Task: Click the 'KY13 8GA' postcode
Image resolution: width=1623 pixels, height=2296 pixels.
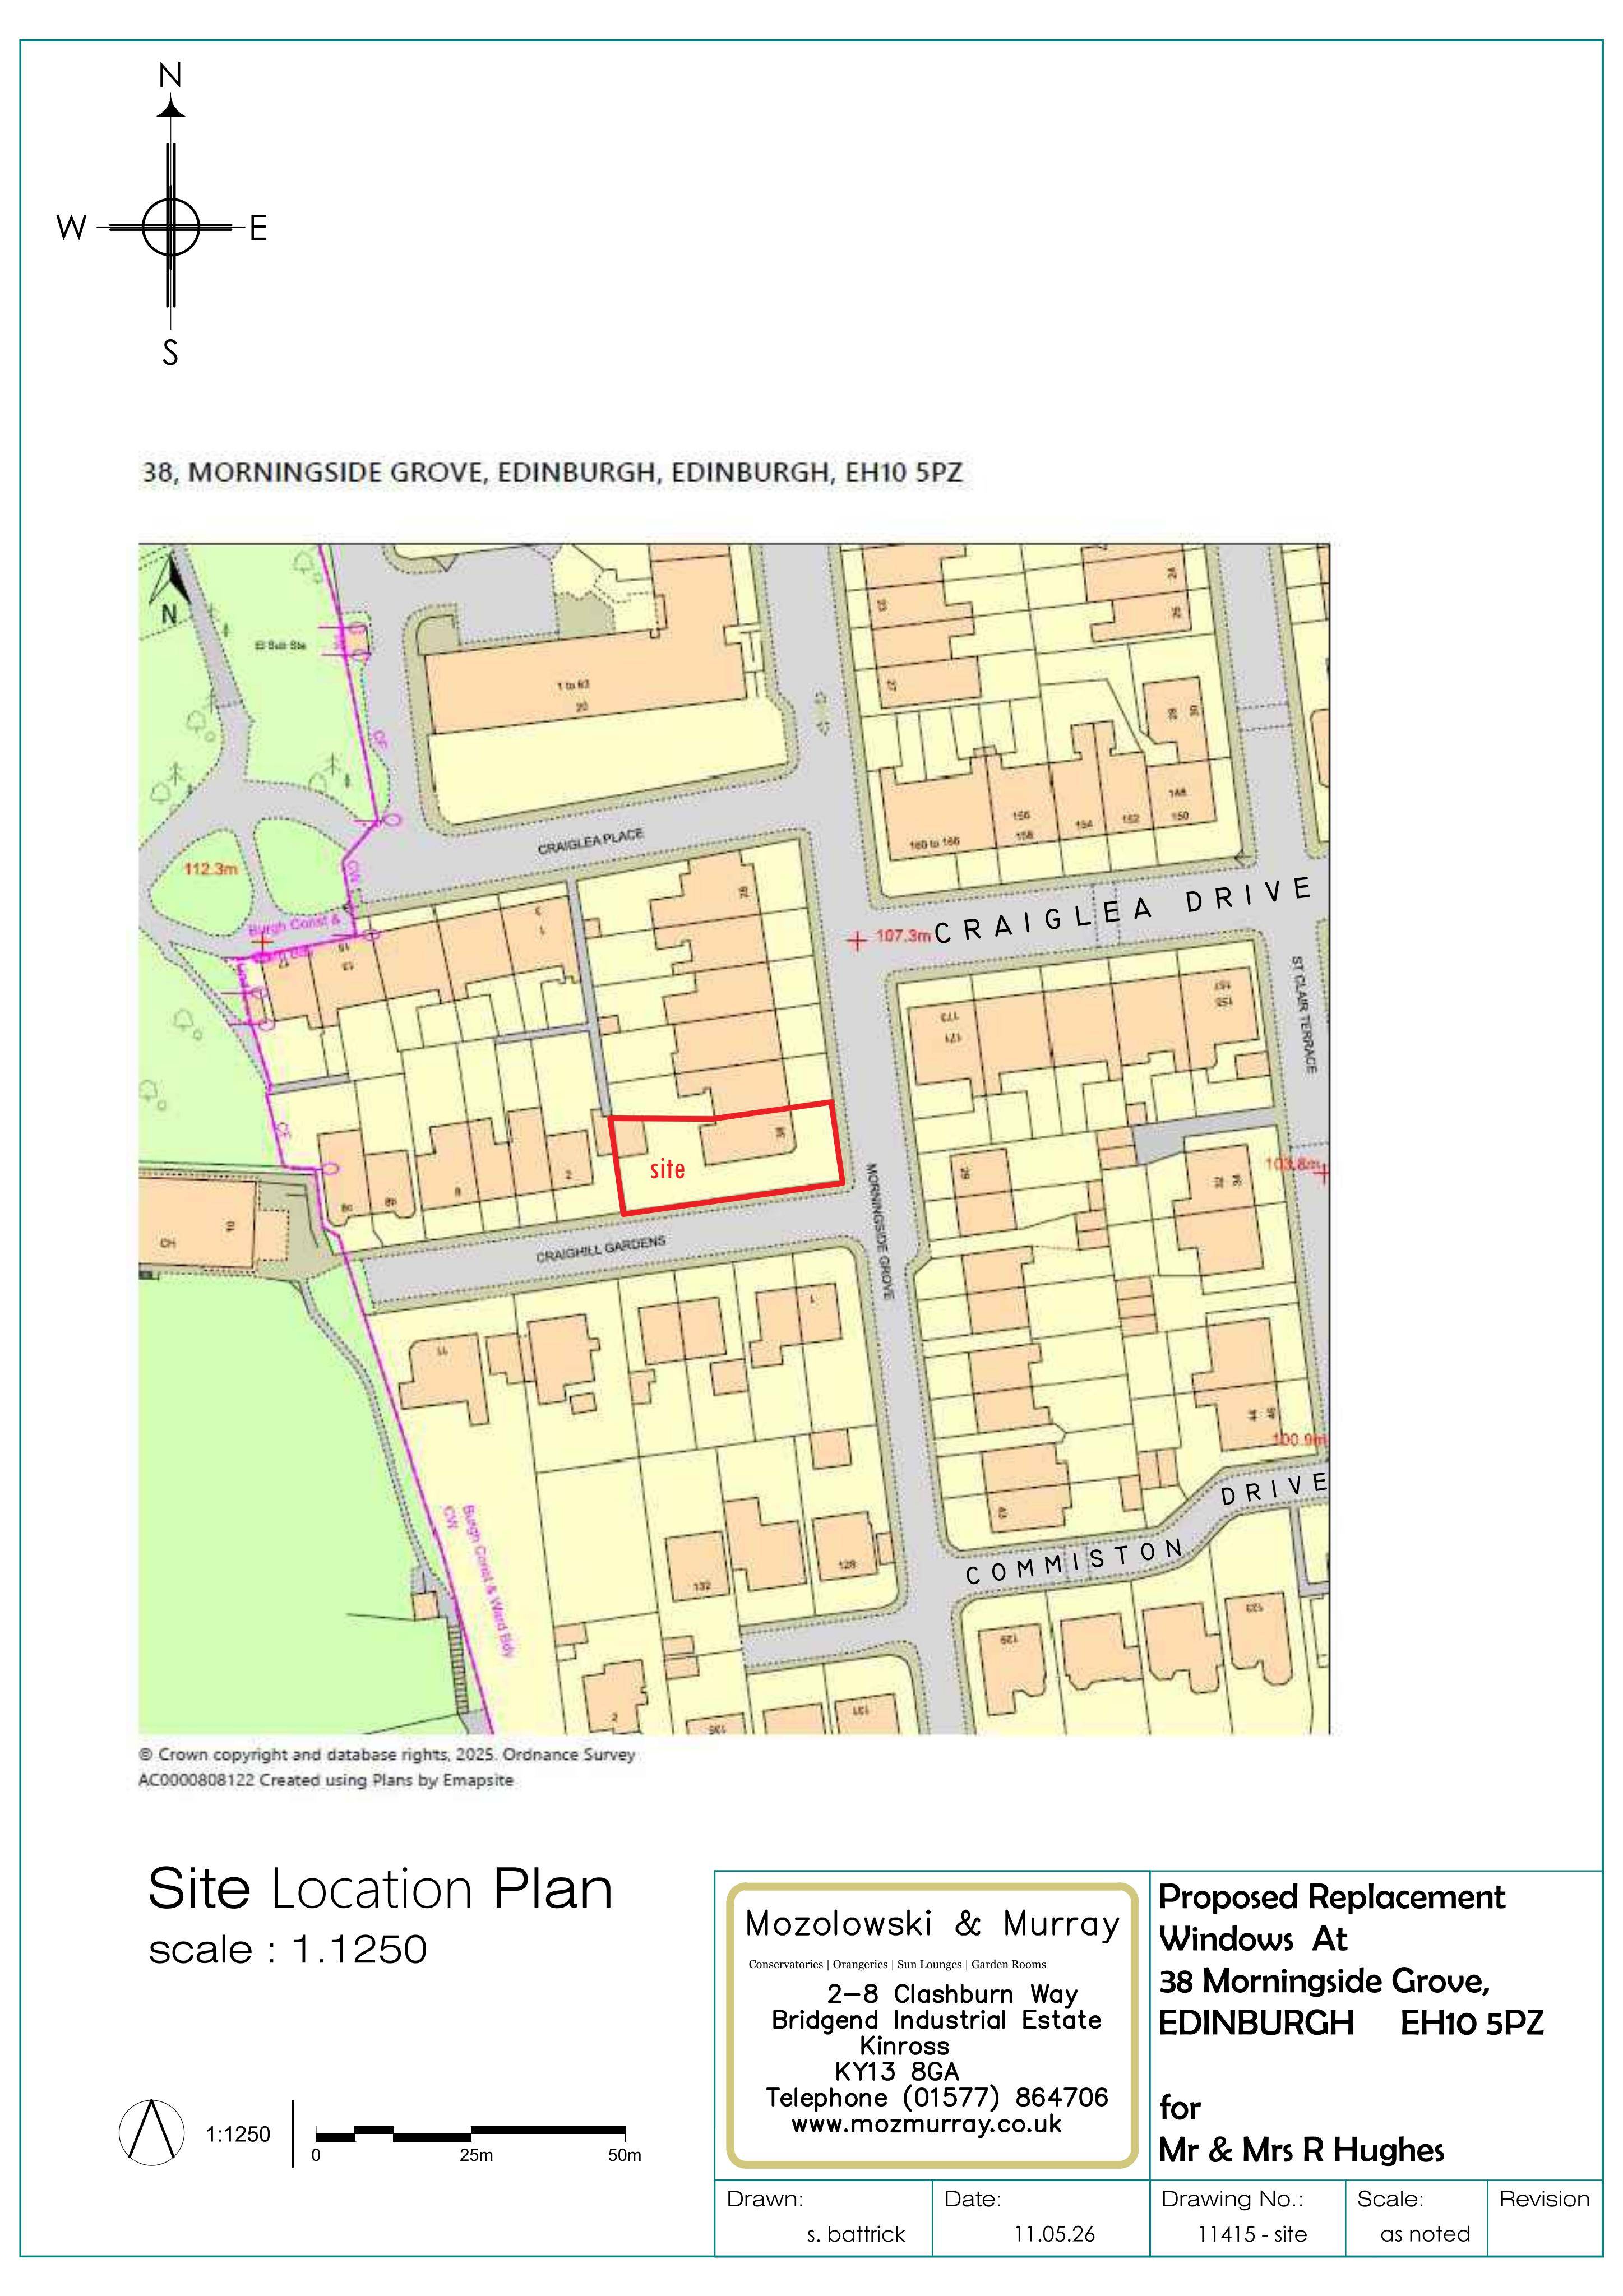Action: coord(897,2071)
